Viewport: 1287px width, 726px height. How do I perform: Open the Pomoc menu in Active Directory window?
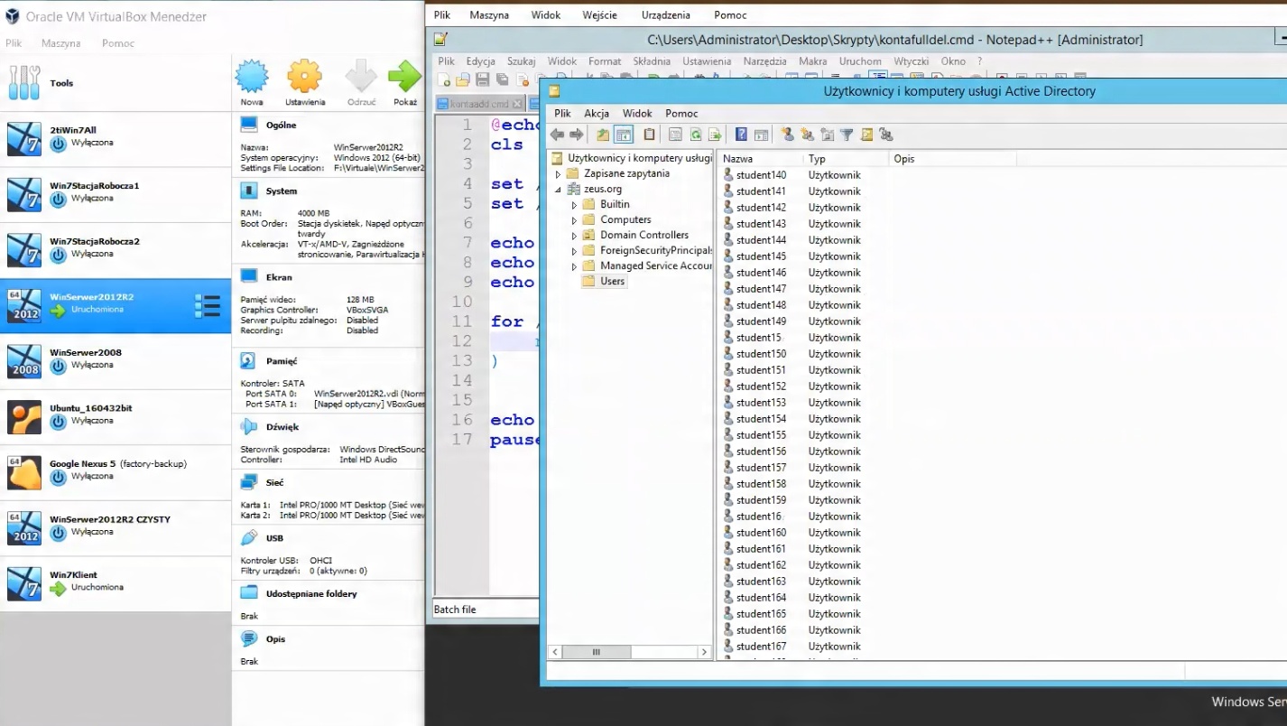681,113
